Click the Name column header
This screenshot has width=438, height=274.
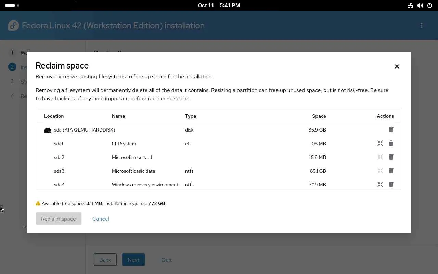pyautogui.click(x=118, y=116)
